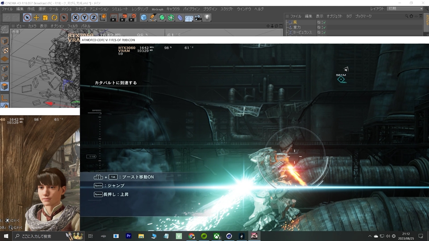
Task: Click the viewport pan navigation icon
Action: 268,26
